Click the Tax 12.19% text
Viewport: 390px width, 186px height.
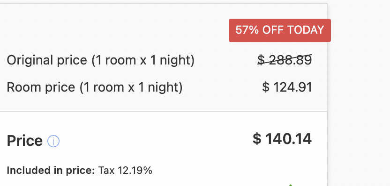(x=125, y=171)
